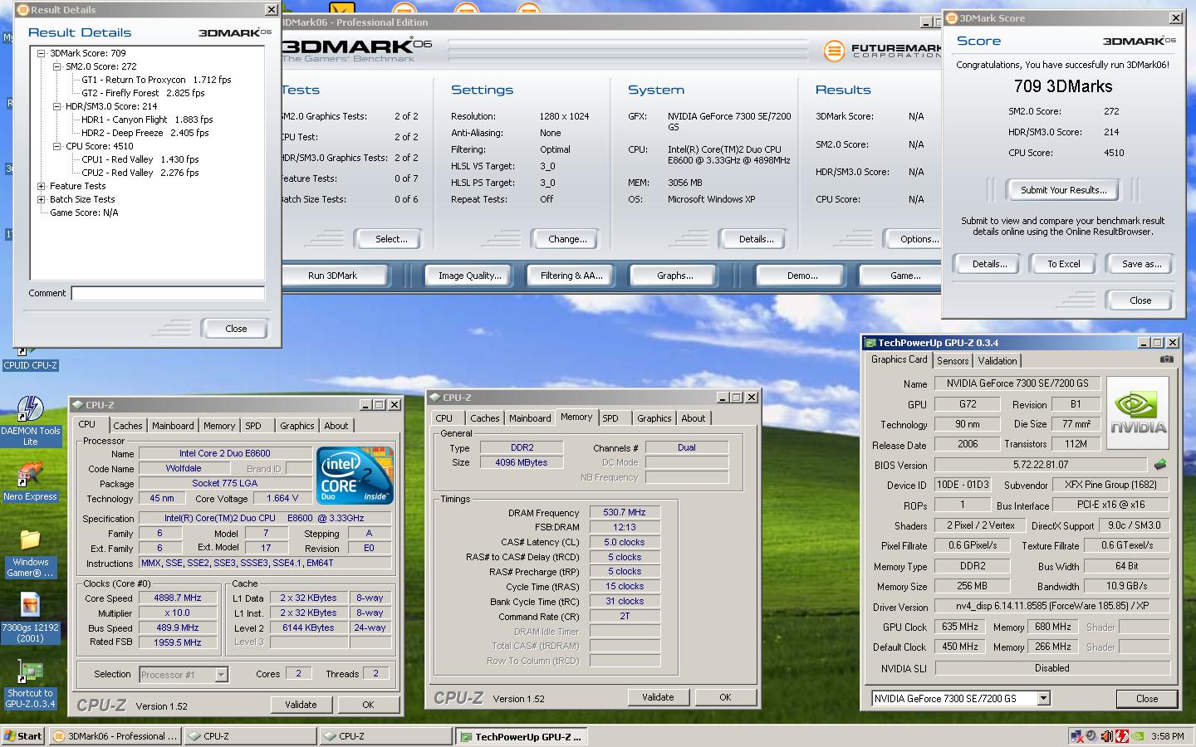Click the red DAEMON Tools tray icon
Viewport: 1196px width, 747px height.
click(1121, 735)
